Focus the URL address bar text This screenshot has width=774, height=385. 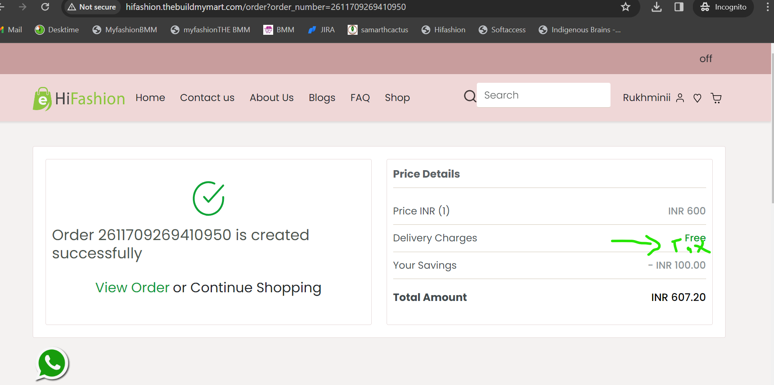click(x=266, y=7)
